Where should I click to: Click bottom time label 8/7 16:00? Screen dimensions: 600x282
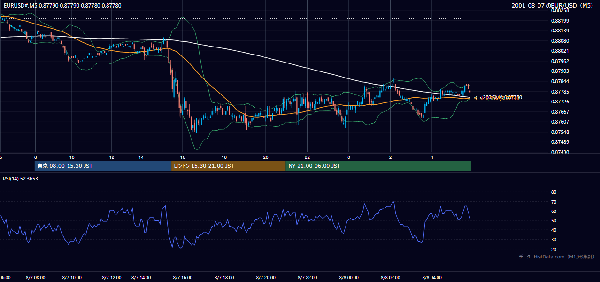point(182,278)
